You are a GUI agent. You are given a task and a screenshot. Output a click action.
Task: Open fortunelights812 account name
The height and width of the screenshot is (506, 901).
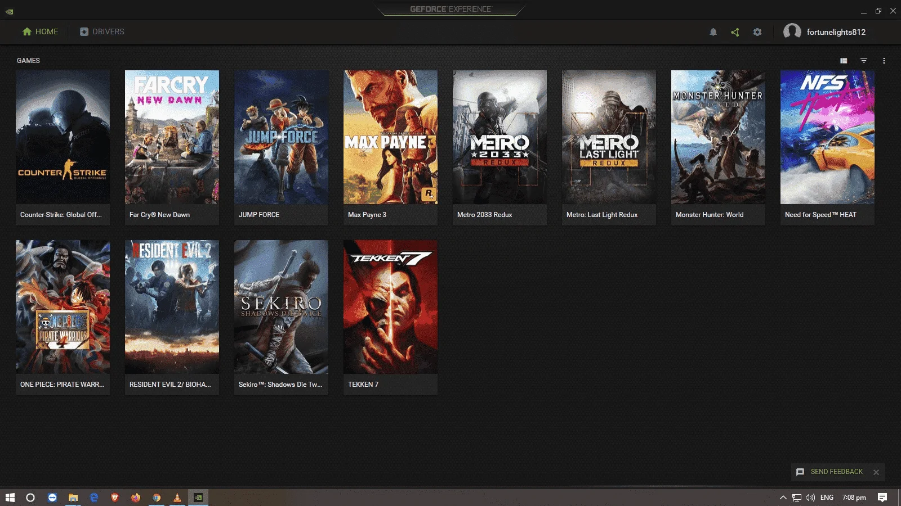(836, 32)
